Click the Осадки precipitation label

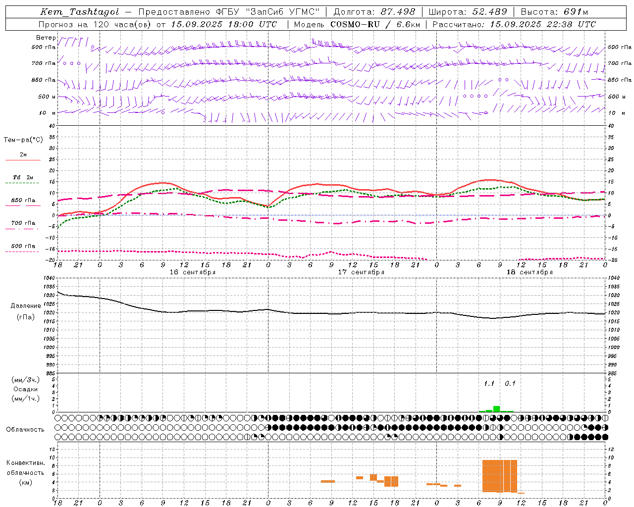pos(25,389)
